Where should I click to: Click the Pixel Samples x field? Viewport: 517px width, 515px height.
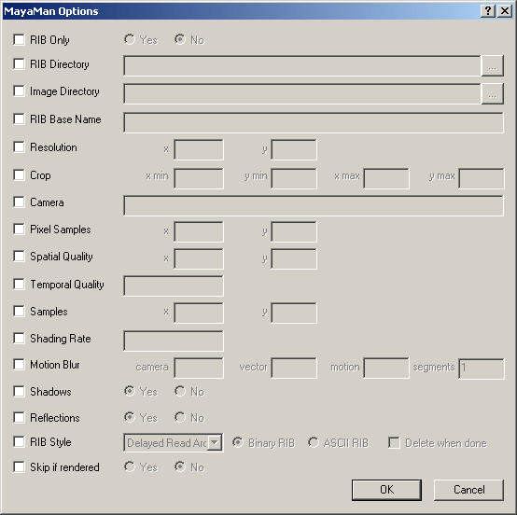point(199,231)
